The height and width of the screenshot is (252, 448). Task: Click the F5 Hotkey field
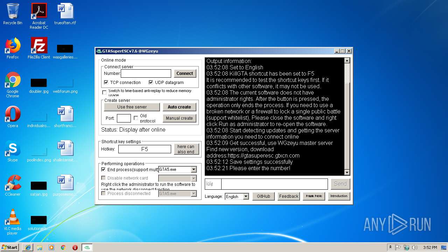145,149
